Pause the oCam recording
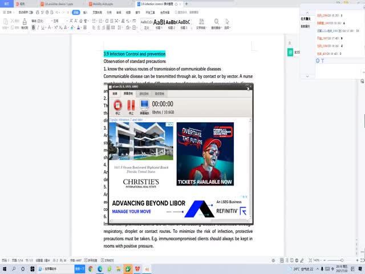This screenshot has width=365, height=274. tap(131, 105)
